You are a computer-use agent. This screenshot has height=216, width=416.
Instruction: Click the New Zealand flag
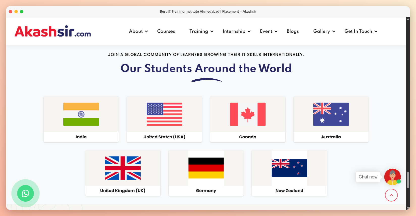point(289,168)
